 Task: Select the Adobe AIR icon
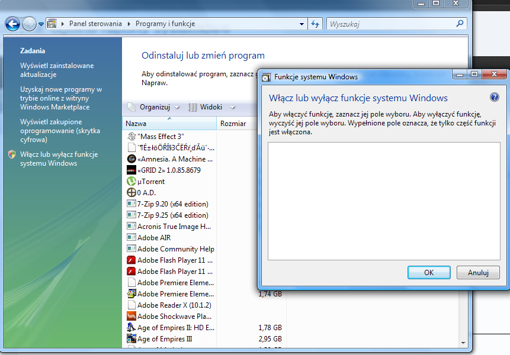131,237
